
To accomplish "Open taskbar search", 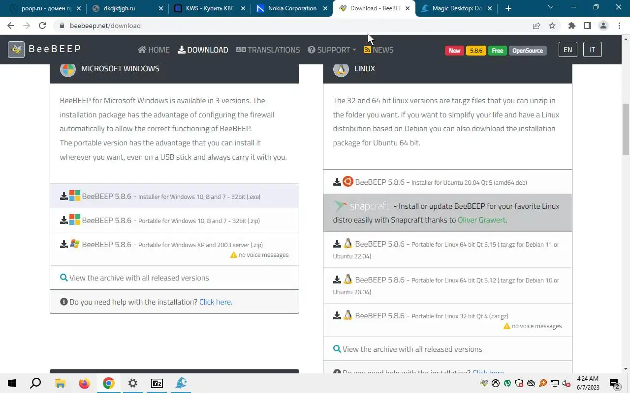I will pos(35,383).
